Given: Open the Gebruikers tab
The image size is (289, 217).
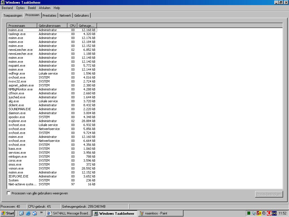Looking at the screenshot, I should pos(82,16).
